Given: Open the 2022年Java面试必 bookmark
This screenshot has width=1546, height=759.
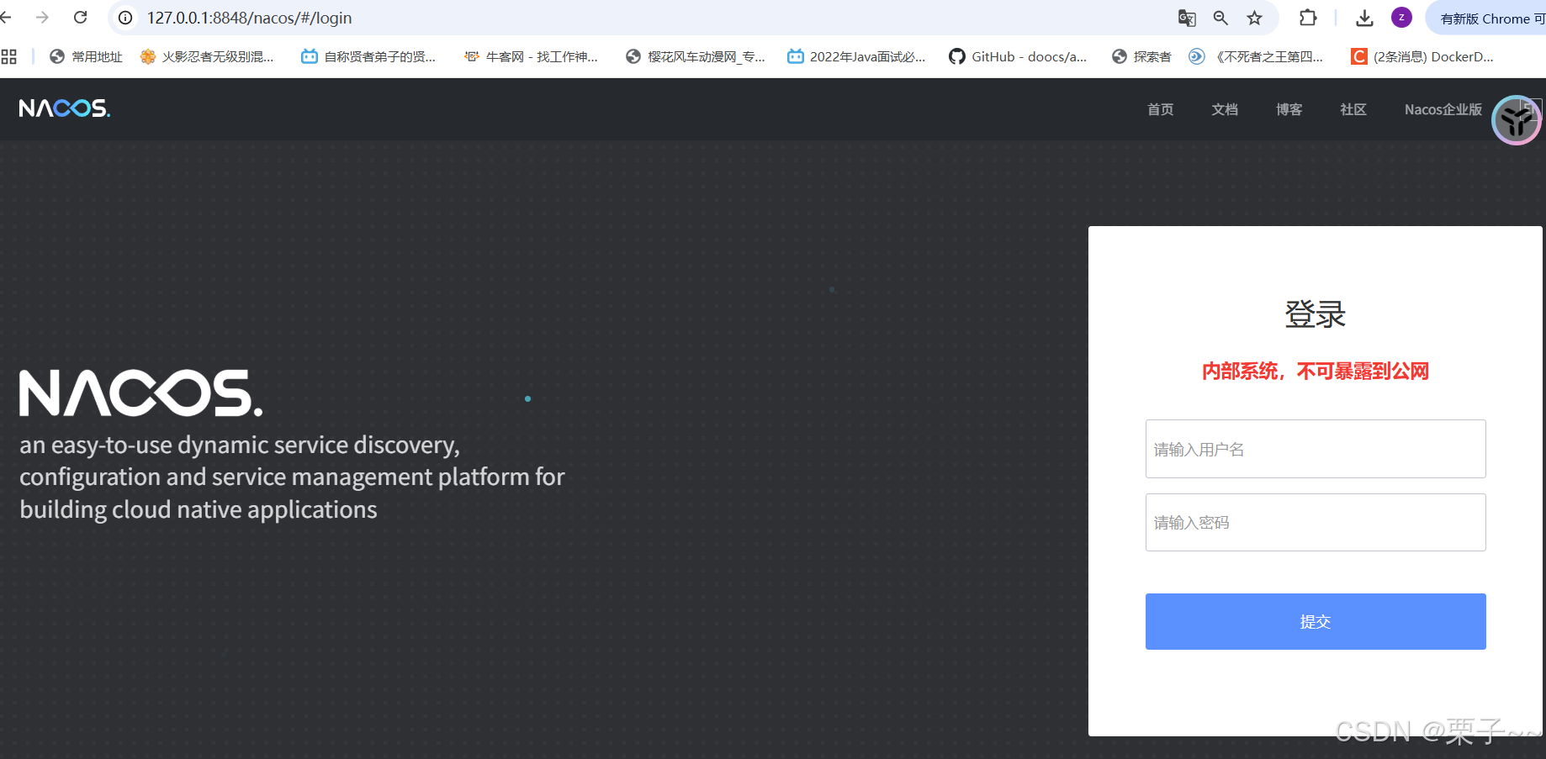Looking at the screenshot, I should [x=856, y=56].
